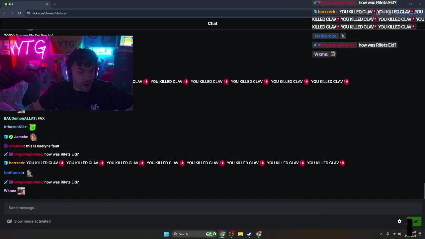The width and height of the screenshot is (425, 239).
Task: Open crisbruh's user card
Action: (x=16, y=146)
